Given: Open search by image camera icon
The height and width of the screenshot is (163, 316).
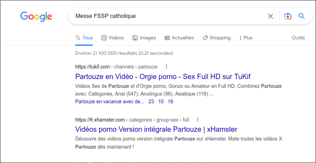Looking at the screenshot, I should click(288, 16).
